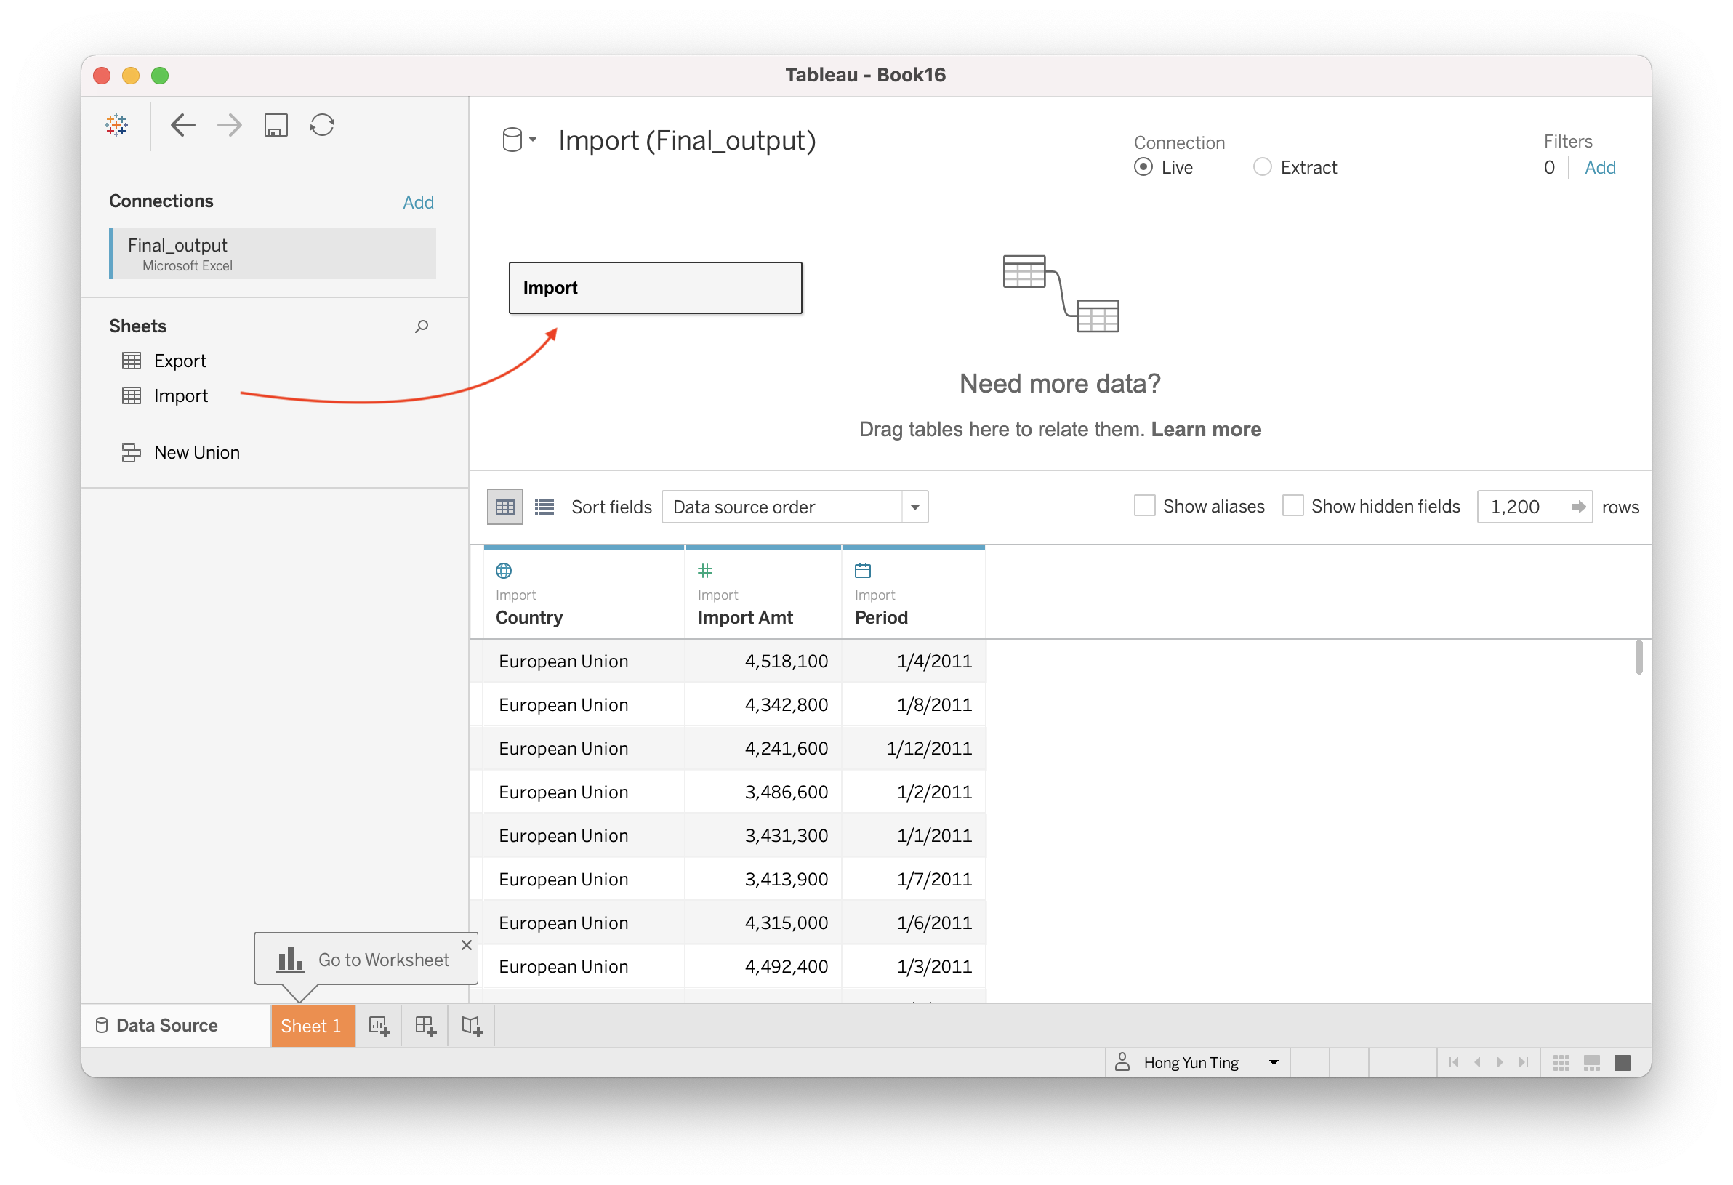Image resolution: width=1733 pixels, height=1185 pixels.
Task: Create a new dashboard via tab icon
Action: coord(425,1027)
